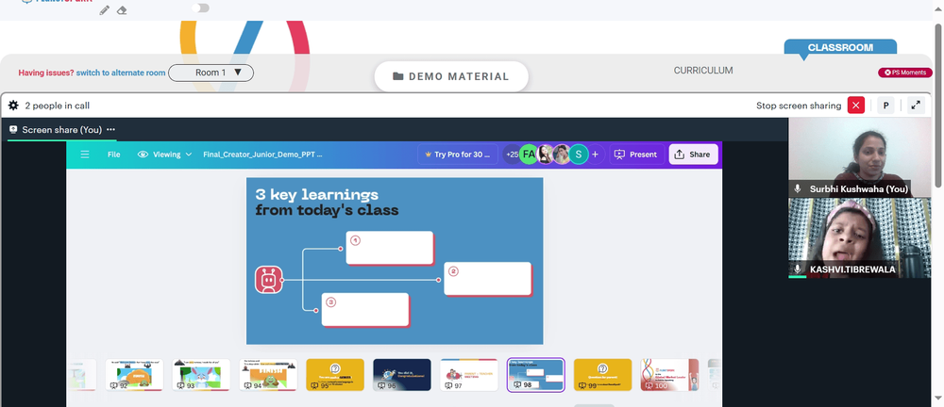Click the Present button
This screenshot has height=407, width=944.
coord(637,155)
